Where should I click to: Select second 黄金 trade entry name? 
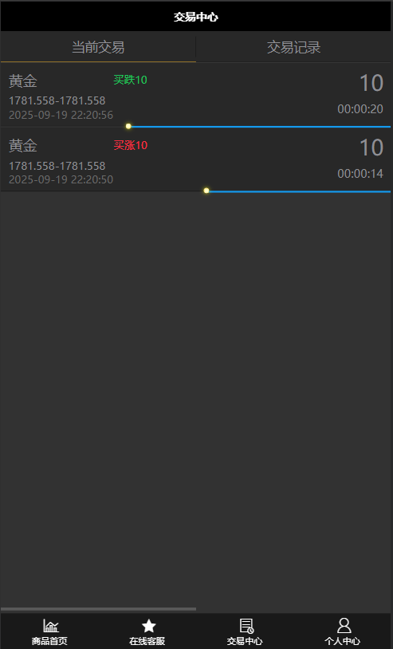tap(23, 146)
